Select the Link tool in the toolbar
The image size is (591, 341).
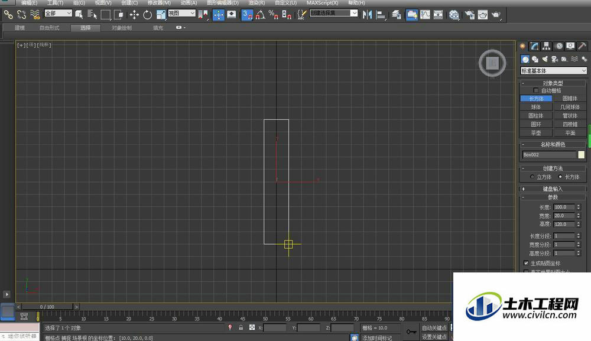click(8, 15)
